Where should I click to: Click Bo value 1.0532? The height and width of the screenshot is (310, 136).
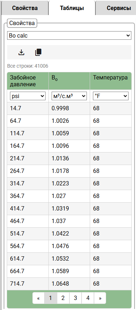(x=69, y=258)
